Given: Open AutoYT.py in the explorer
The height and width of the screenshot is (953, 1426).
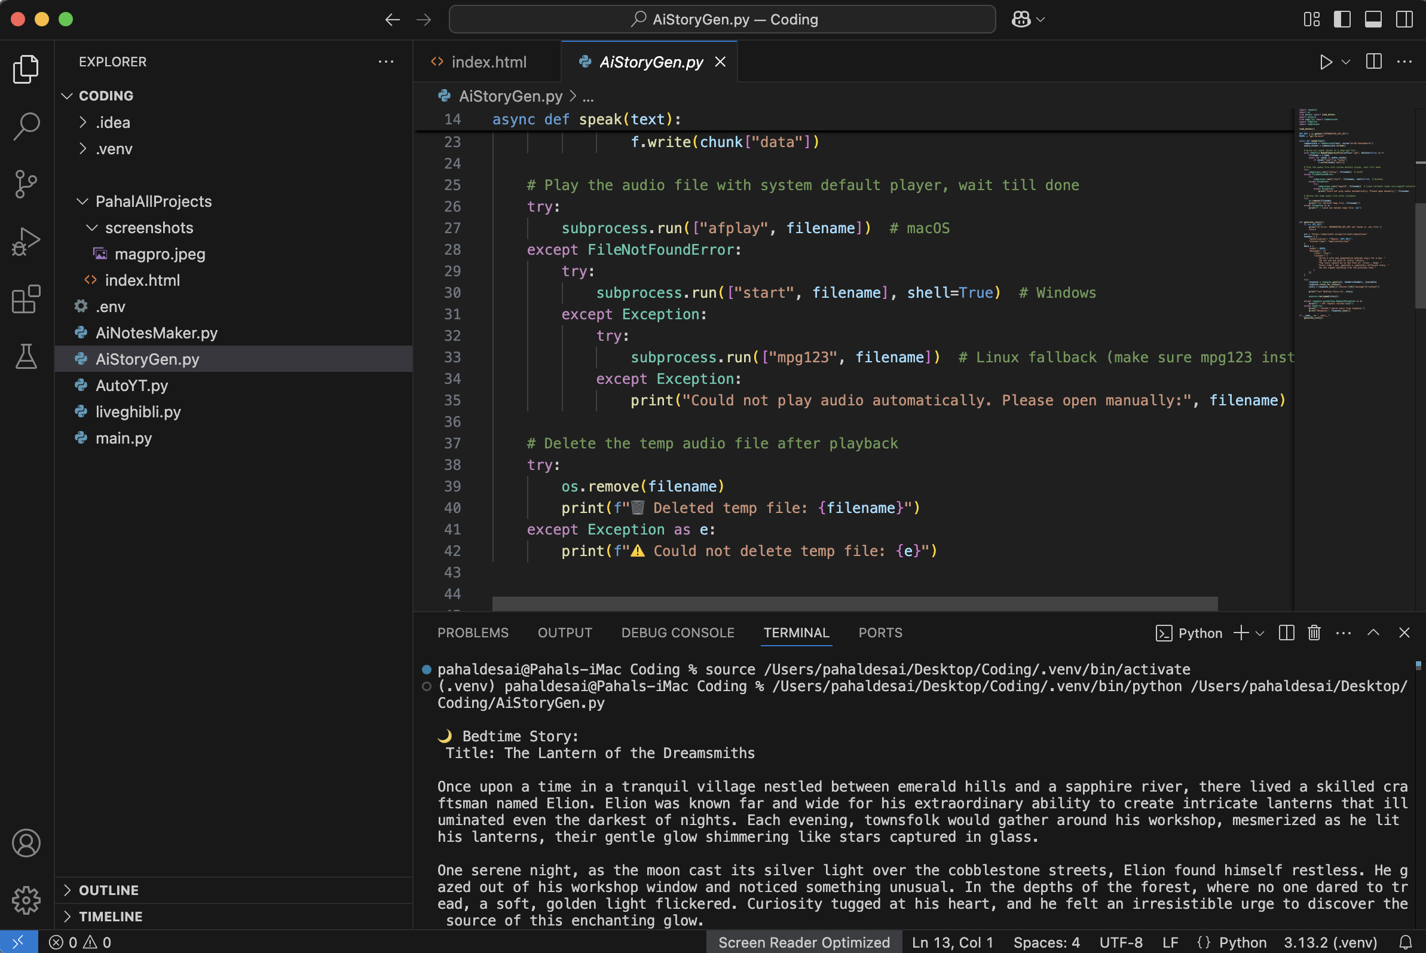Looking at the screenshot, I should pos(132,386).
